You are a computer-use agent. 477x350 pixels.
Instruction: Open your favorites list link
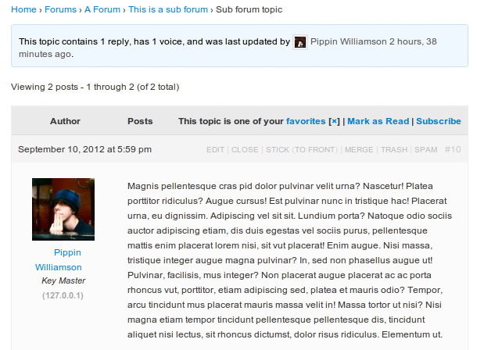tap(306, 121)
